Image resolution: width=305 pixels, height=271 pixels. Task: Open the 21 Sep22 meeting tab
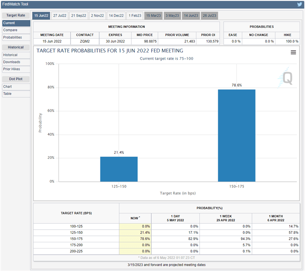[78, 16]
